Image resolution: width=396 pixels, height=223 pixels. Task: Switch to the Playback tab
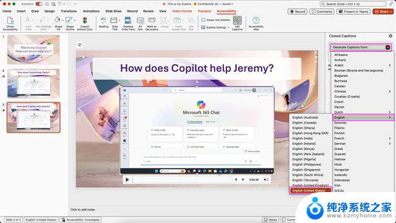204,11
